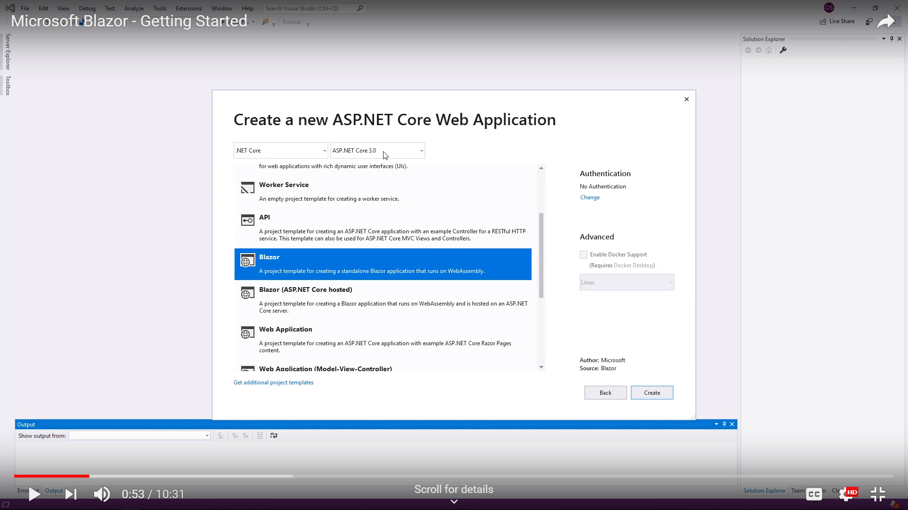Switch to the Team Explorer tab

click(x=798, y=490)
